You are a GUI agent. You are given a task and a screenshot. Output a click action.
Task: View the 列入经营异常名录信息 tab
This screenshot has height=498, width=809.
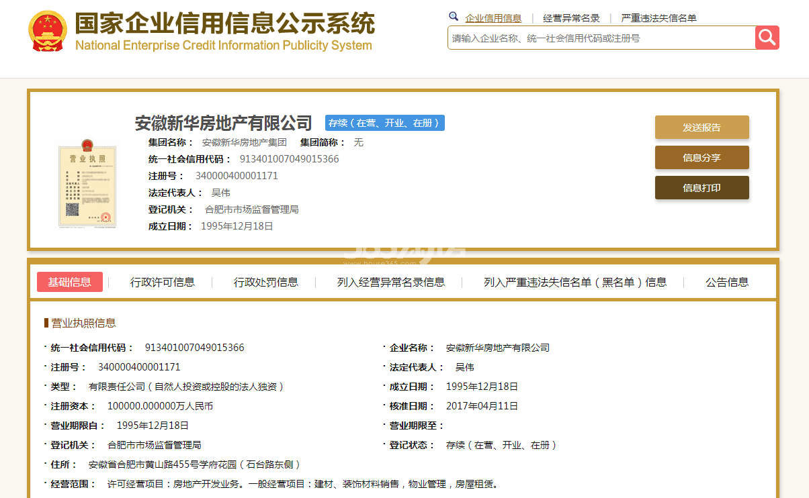point(391,282)
